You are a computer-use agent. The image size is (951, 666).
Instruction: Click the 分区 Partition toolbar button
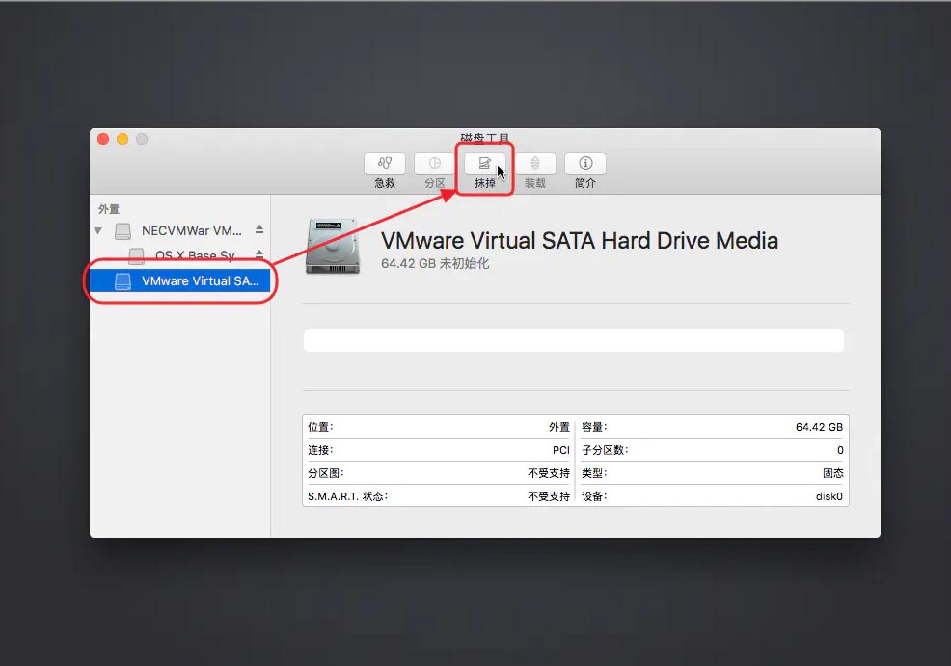click(435, 163)
